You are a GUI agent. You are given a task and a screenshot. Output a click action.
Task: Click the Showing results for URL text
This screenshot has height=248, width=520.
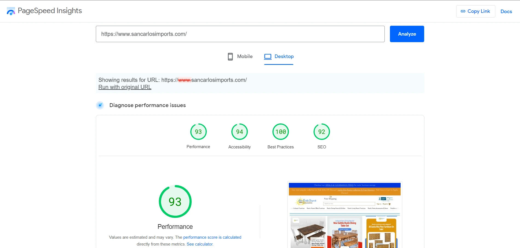tap(173, 80)
